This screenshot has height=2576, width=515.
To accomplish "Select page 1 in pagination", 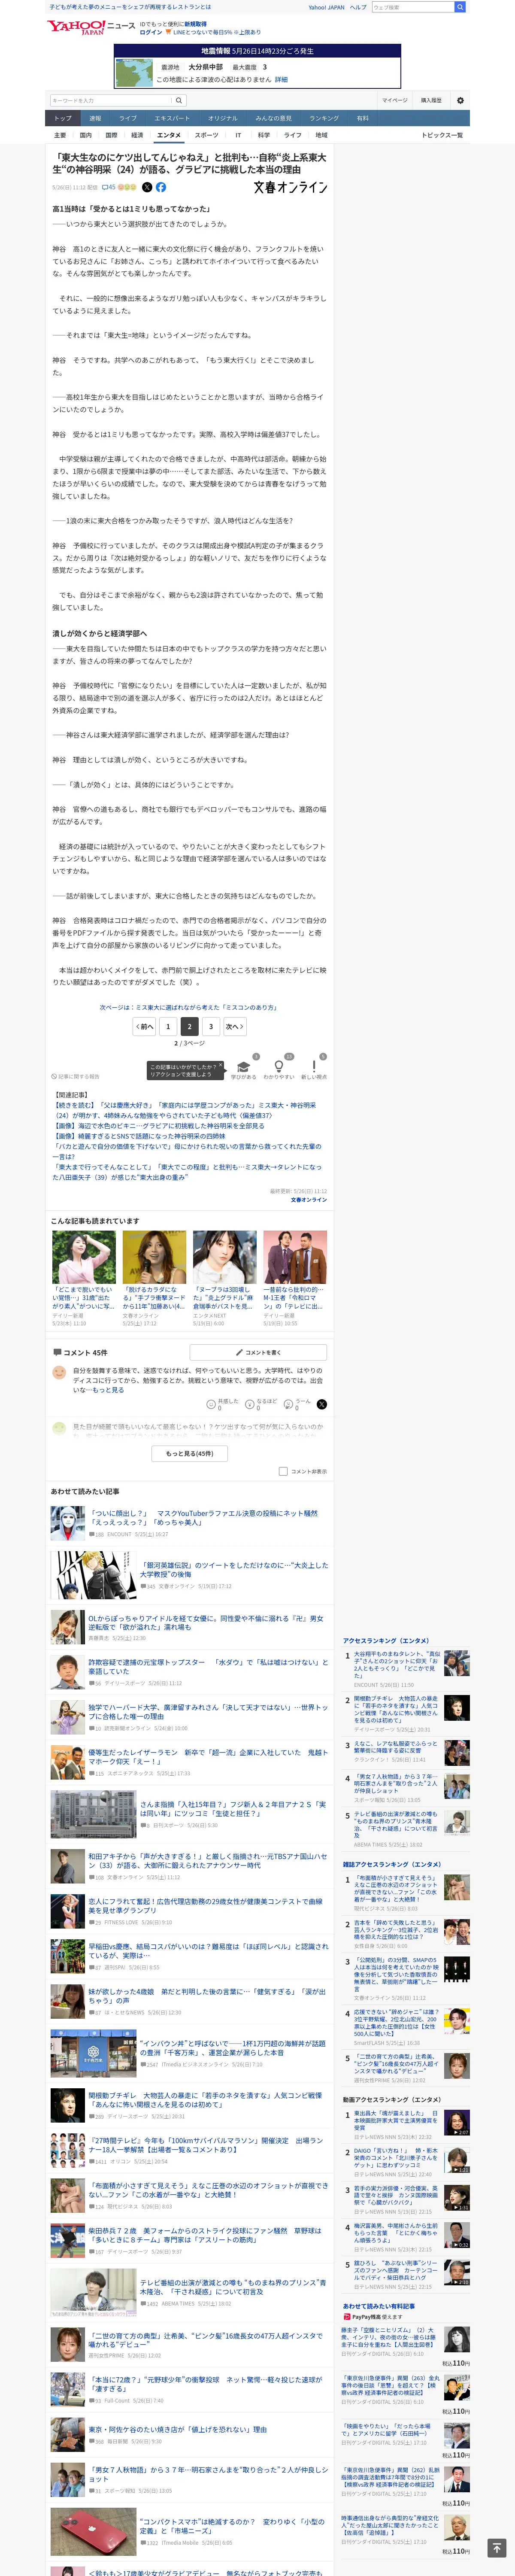I will click(x=168, y=1026).
